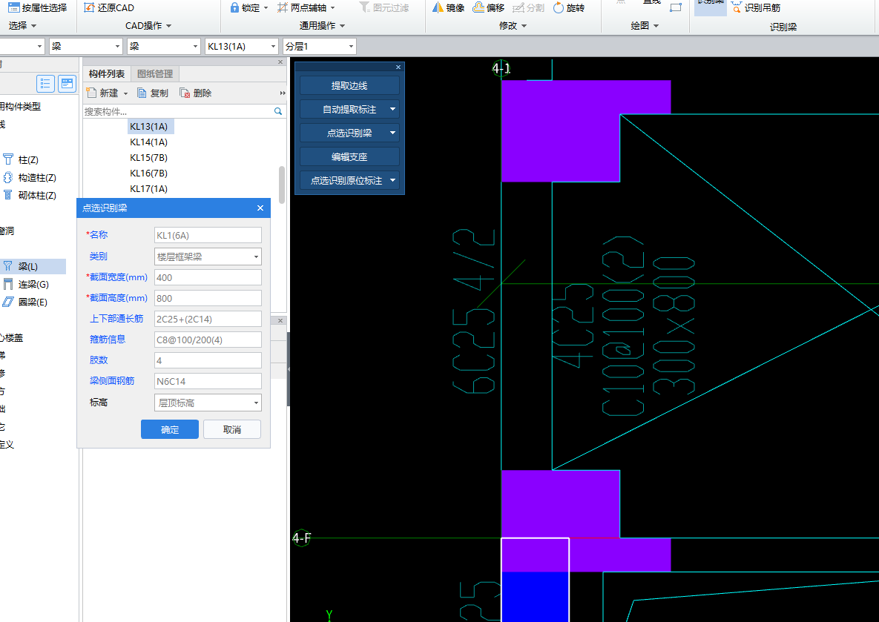Click the 肢数 field showing 4
879x622 pixels.
coord(208,360)
